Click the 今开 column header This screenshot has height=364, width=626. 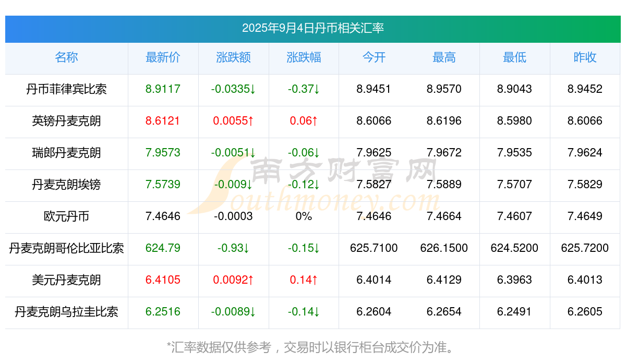pyautogui.click(x=374, y=57)
